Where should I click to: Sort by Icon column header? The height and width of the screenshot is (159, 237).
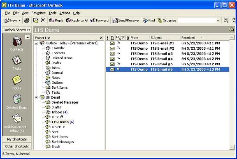(x=112, y=38)
